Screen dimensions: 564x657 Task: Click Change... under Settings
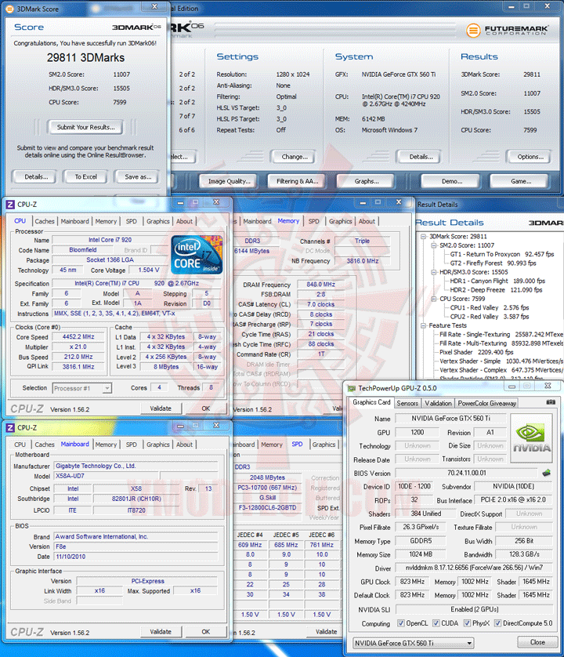(x=295, y=157)
